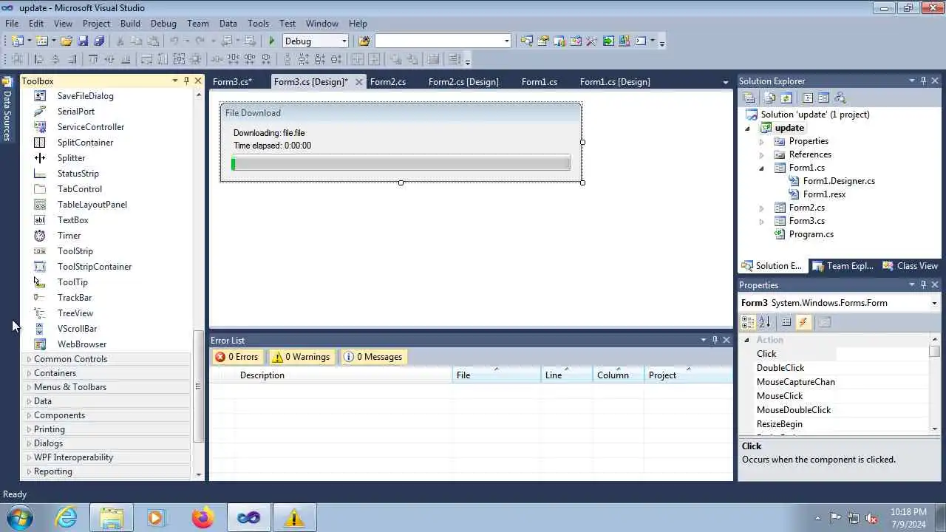This screenshot has width=946, height=532.
Task: Start debugging with the green play arrow
Action: pos(272,41)
